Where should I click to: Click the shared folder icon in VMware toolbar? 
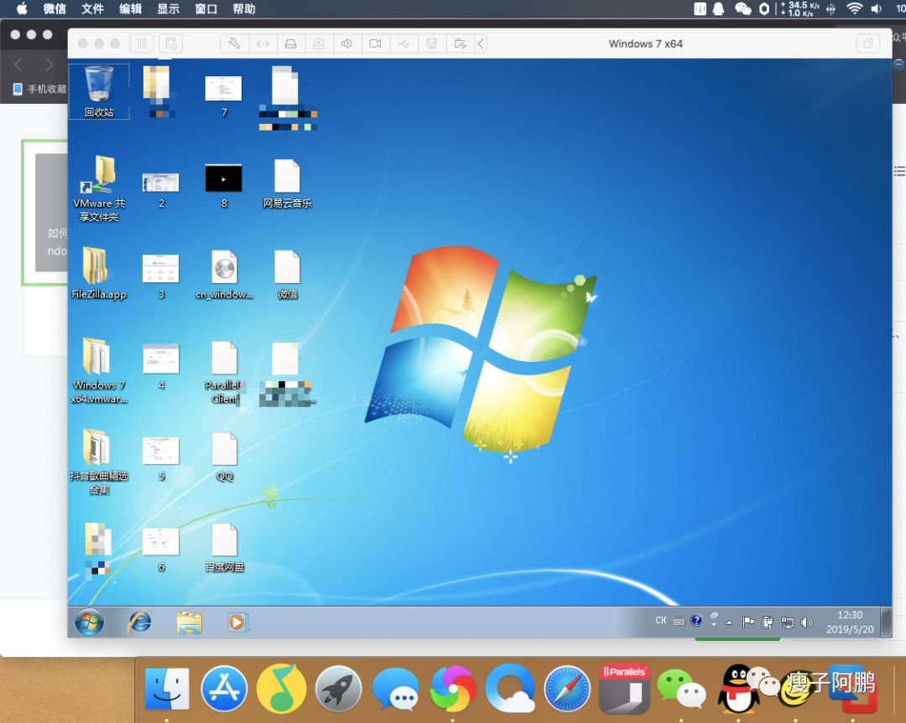tap(461, 44)
